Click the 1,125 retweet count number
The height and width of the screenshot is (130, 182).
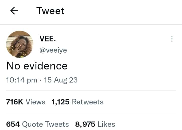pyautogui.click(x=61, y=102)
